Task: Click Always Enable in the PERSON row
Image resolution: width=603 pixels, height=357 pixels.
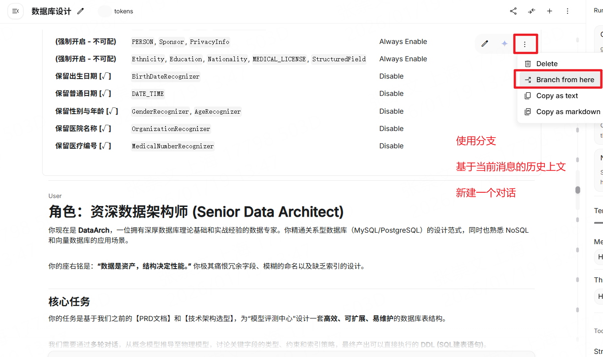Action: click(x=403, y=42)
